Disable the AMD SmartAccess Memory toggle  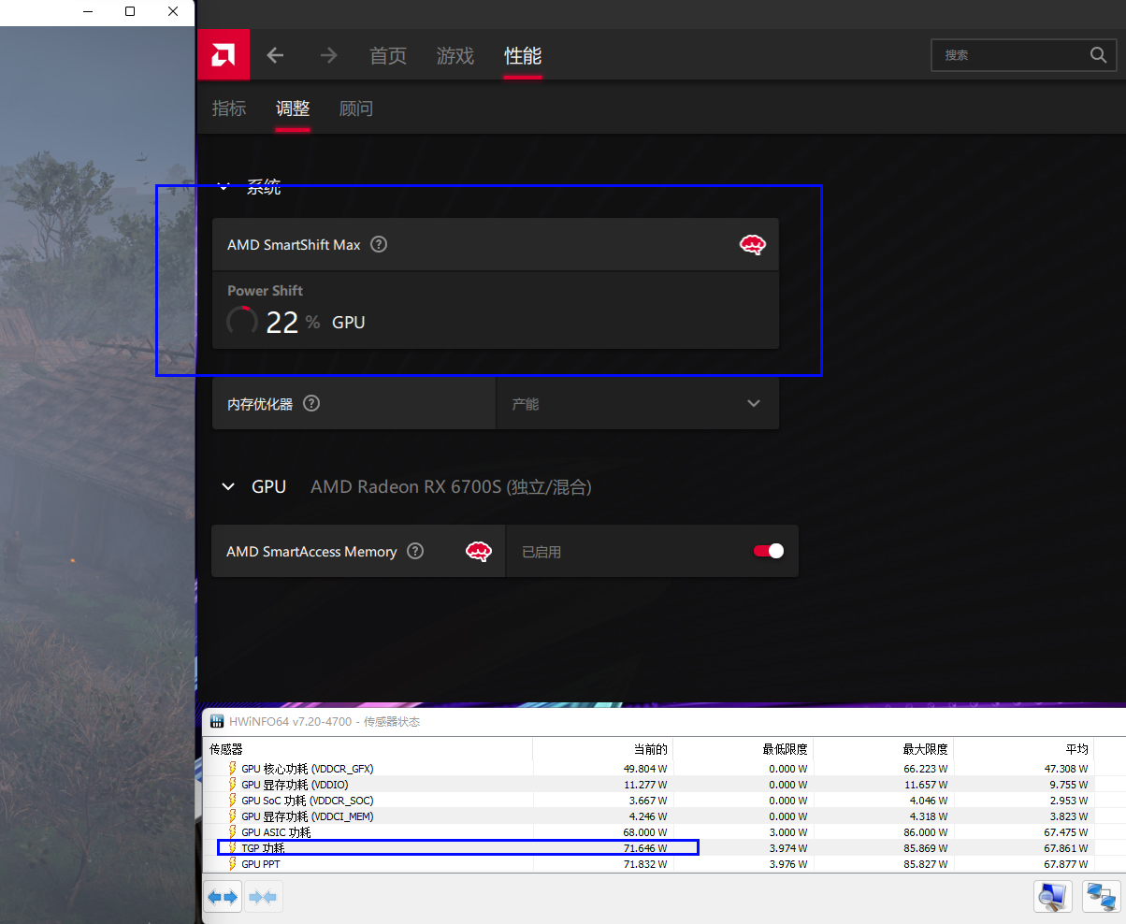pos(768,551)
